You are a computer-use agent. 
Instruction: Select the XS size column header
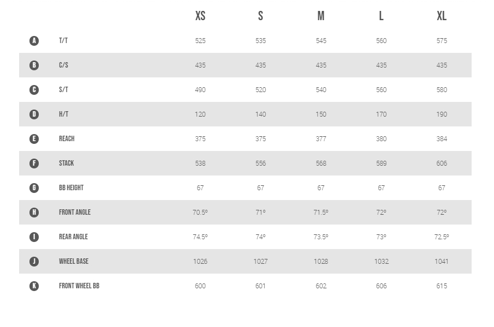(200, 16)
